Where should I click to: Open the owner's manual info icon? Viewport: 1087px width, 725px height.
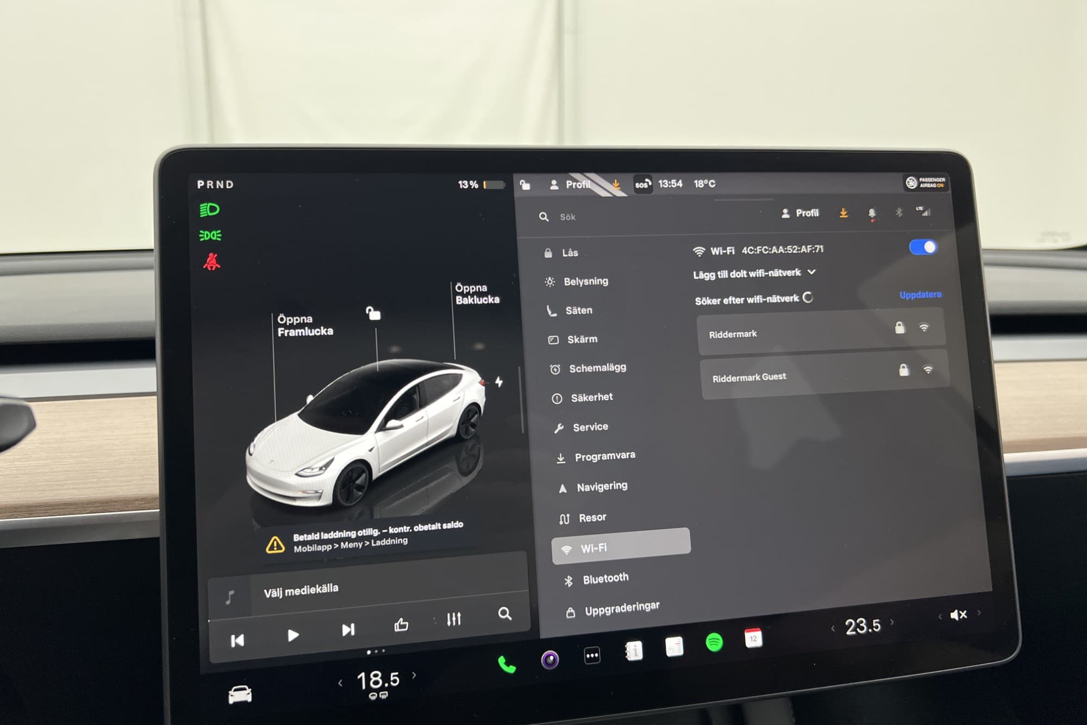click(634, 650)
